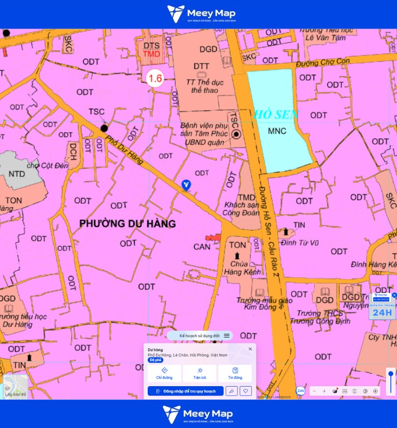Click the PHƯỜNG DƯ HÀNG label
The width and height of the screenshot is (397, 428).
[x=127, y=223]
